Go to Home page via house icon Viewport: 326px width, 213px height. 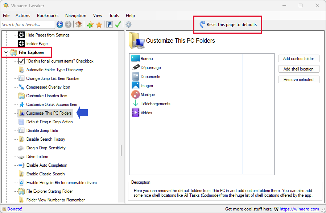pyautogui.click(x=78, y=25)
